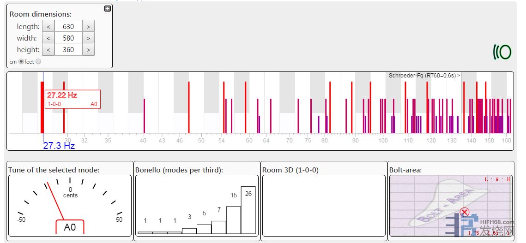The height and width of the screenshot is (243, 526).
Task: Select the cm unit radio button
Action: point(21,62)
